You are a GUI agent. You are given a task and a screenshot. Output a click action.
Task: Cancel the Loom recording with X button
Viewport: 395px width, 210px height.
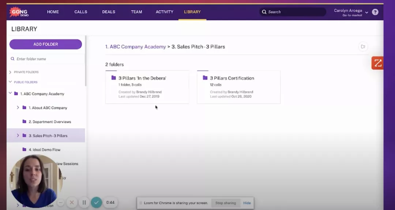point(72,202)
